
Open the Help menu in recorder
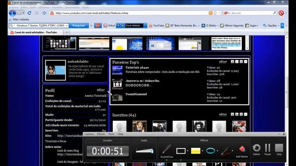120,134
